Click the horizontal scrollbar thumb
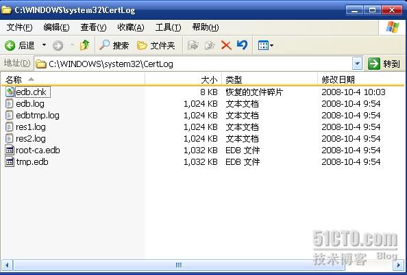 [179, 265]
